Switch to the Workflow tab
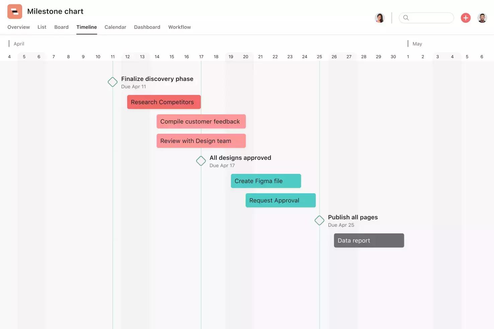 (x=179, y=27)
